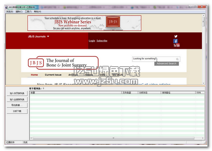212x151 pixels.
Task: Open the 工具(T) menu
Action: point(28,12)
